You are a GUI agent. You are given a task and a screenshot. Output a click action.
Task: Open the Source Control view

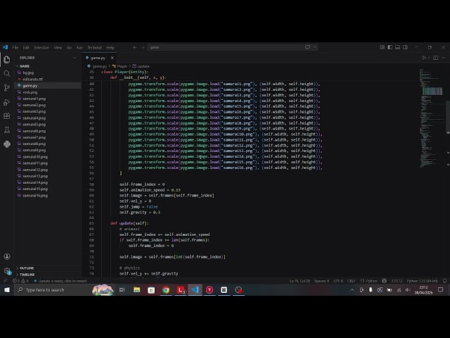7,88
